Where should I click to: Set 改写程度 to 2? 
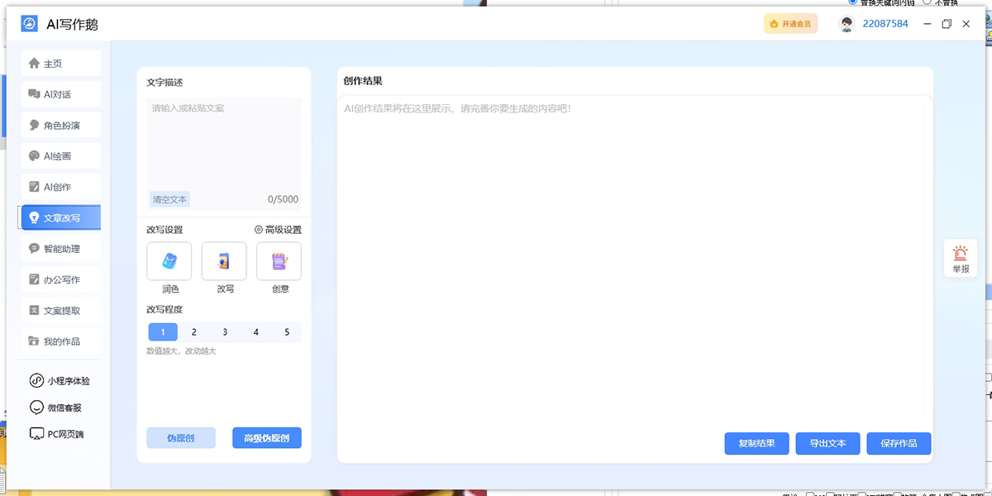[194, 332]
